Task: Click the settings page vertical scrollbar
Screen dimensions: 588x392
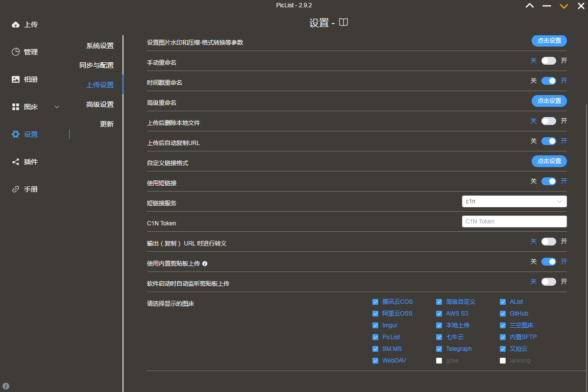Action: coord(586,247)
